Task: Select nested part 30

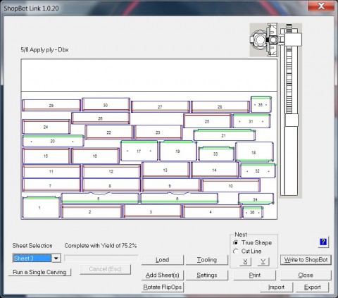Action: click(106, 105)
